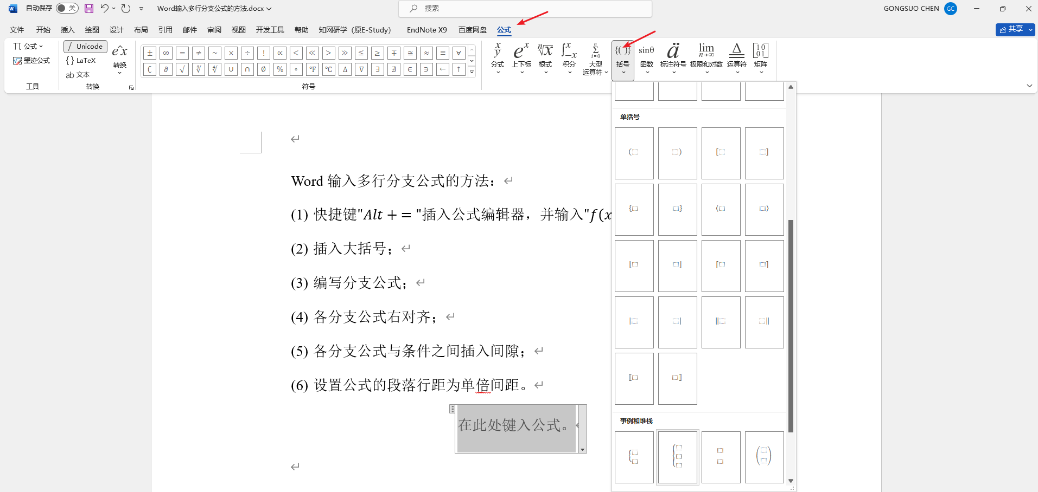Open the 函数 function dropdown
This screenshot has width=1038, height=492.
click(x=647, y=59)
